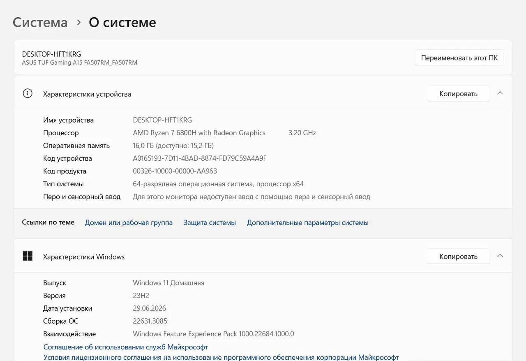Copy device specs with Копировать button
Screen dimensions: 526x361
tap(458, 93)
